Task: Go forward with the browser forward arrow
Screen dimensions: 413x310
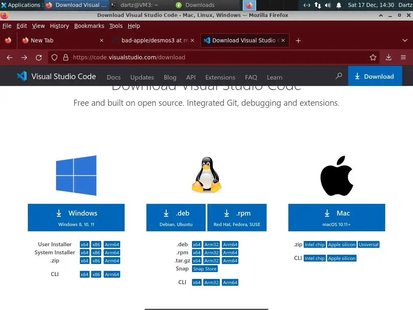Action: [x=24, y=57]
